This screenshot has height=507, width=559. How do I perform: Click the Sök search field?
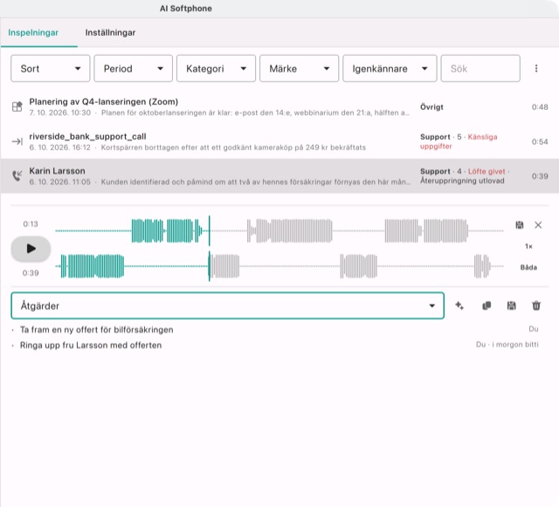coord(480,68)
